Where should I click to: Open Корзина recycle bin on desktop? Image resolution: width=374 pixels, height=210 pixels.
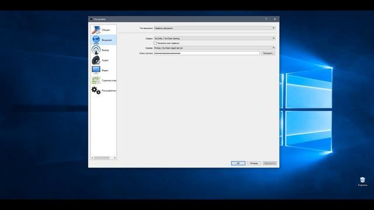pos(362,181)
